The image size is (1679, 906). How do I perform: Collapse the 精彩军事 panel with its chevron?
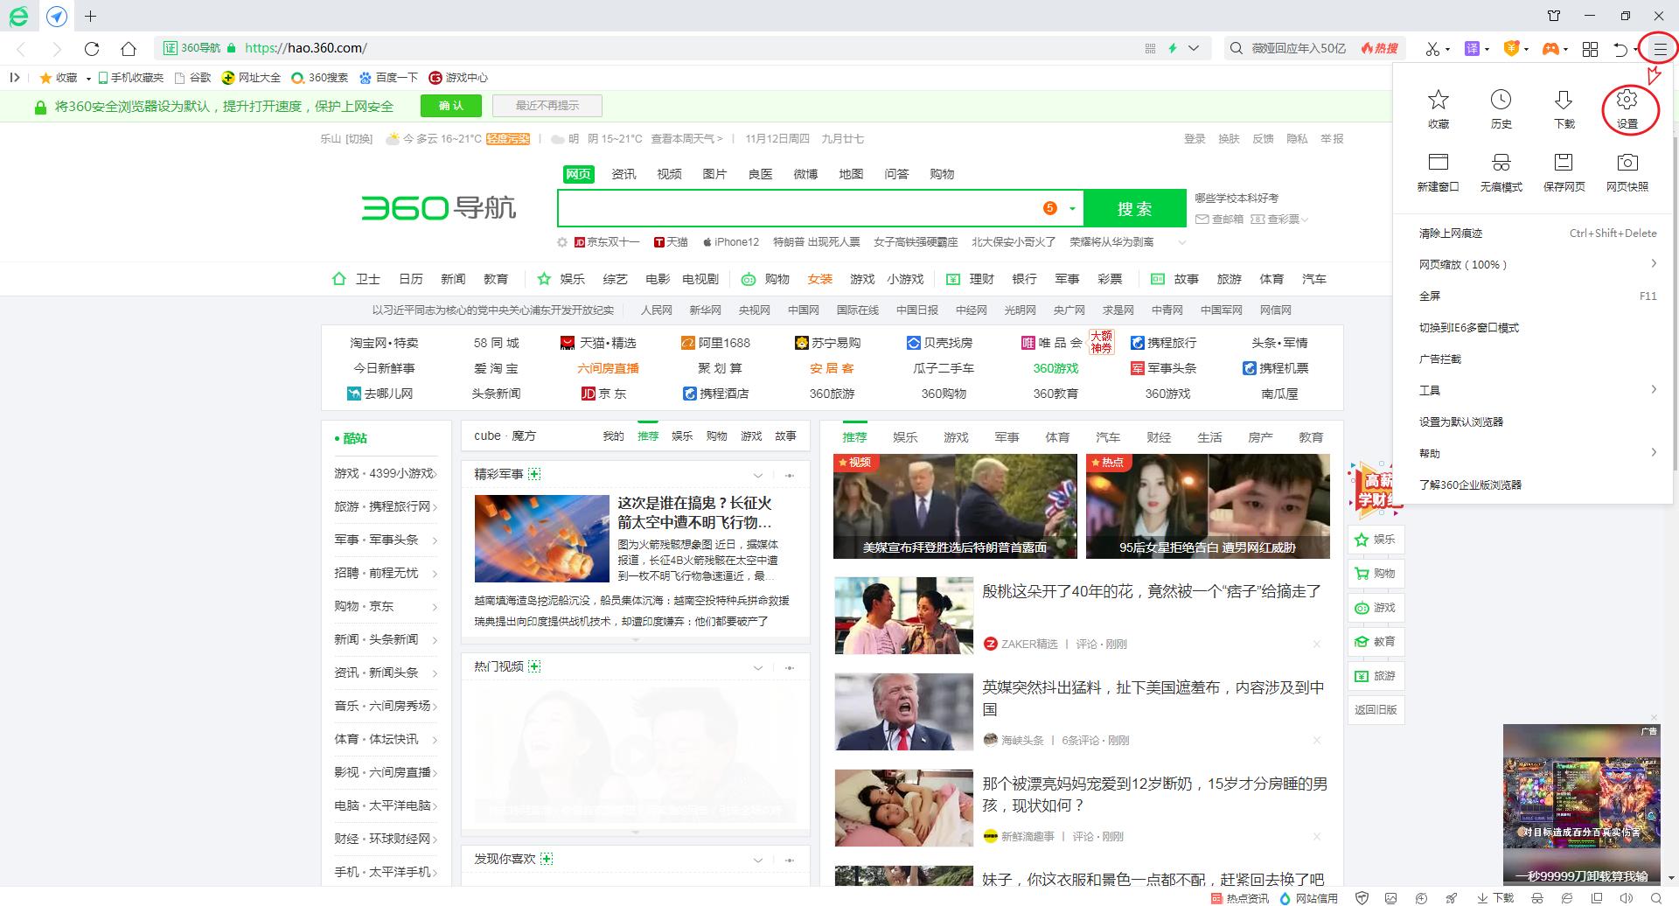click(x=758, y=475)
